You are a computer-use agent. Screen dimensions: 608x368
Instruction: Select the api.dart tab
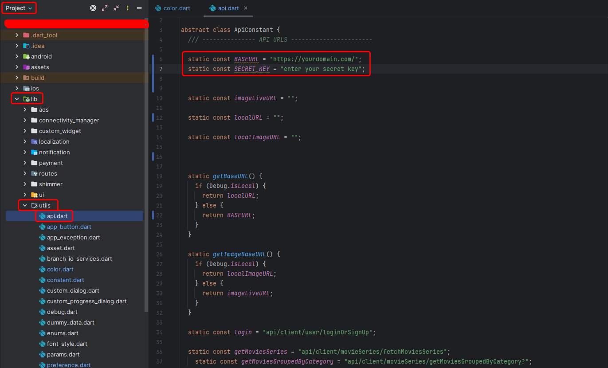click(x=228, y=8)
